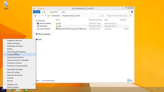Click the x64 folder icon

click(x=57, y=23)
